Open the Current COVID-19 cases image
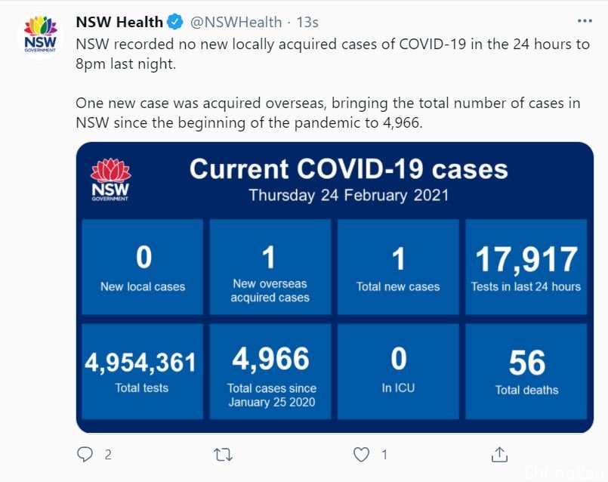Viewport: 608px width, 482px height. pos(335,287)
